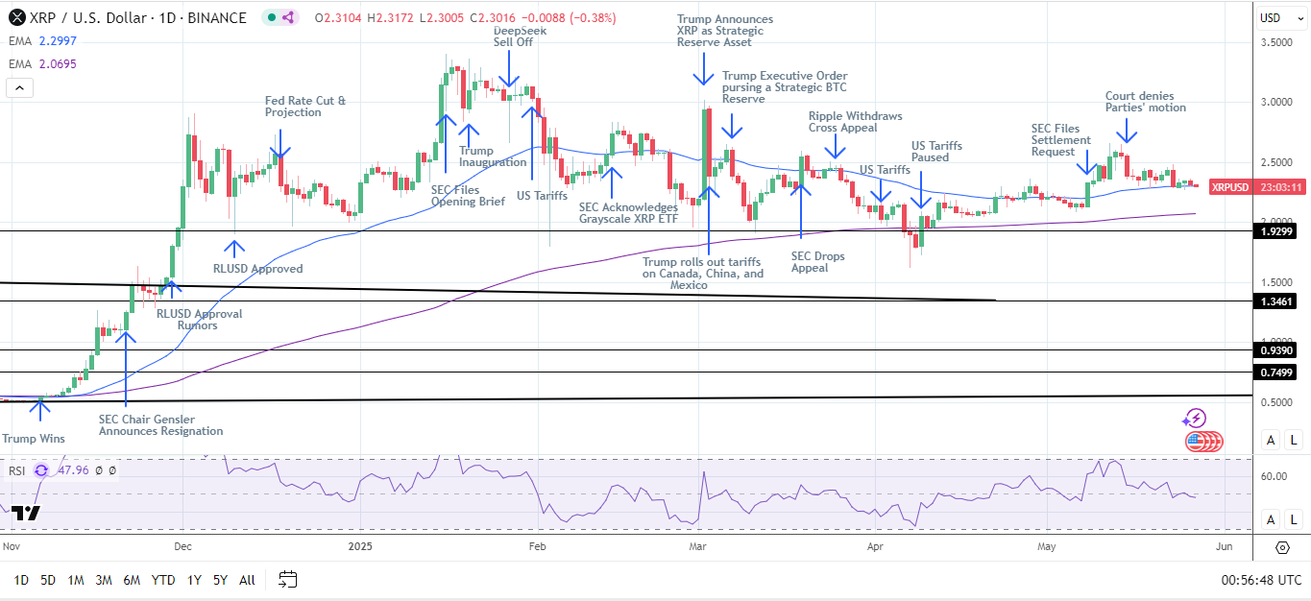
Task: Click the purple lightning bolt event icon
Action: pyautogui.click(x=1194, y=419)
